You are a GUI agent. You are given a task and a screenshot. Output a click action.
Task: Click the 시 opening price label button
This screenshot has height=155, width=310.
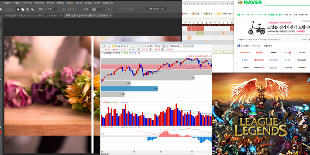tap(138, 49)
